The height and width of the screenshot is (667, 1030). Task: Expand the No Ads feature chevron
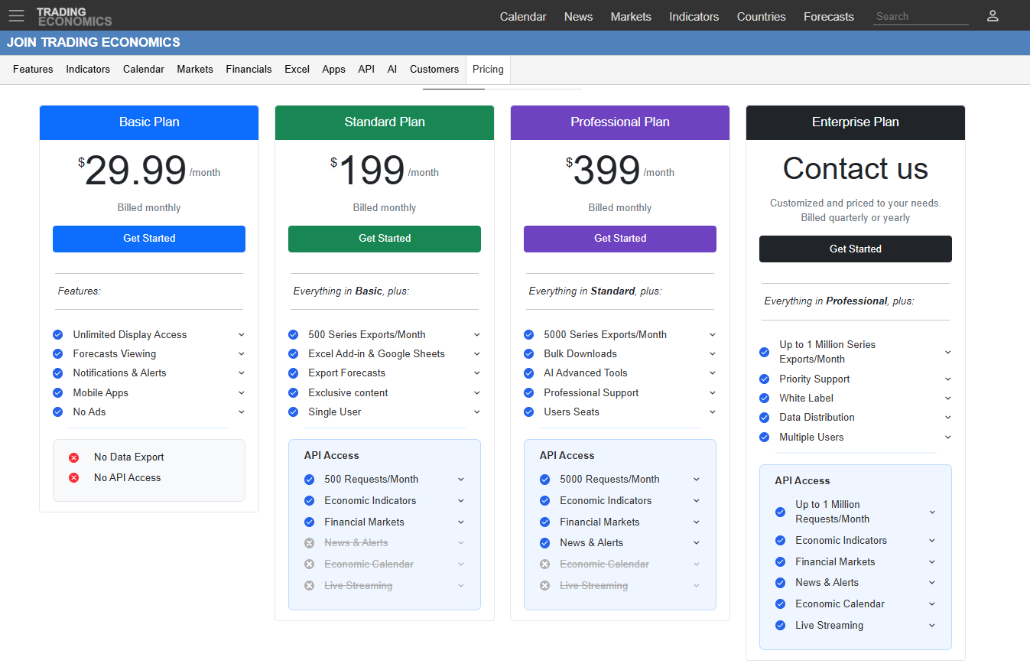point(241,412)
